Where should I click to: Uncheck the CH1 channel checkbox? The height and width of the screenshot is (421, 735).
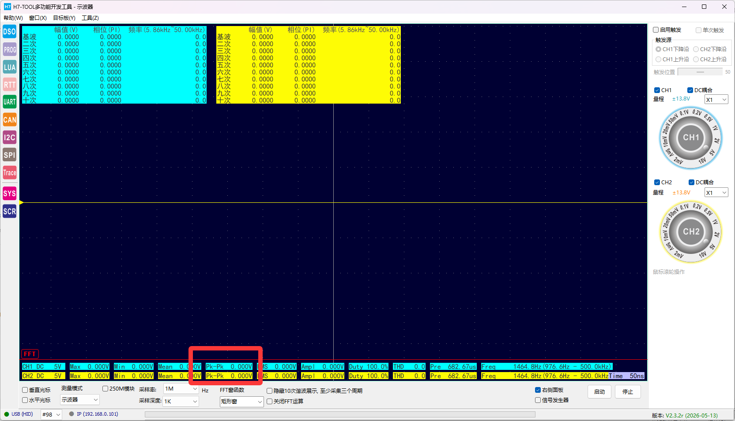click(663, 90)
